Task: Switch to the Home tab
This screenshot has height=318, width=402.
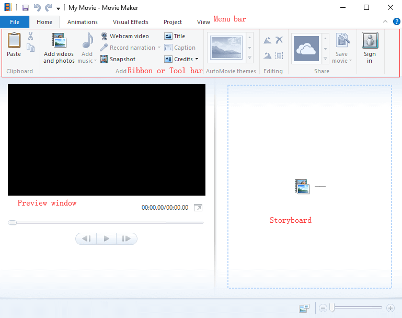Action: (44, 22)
